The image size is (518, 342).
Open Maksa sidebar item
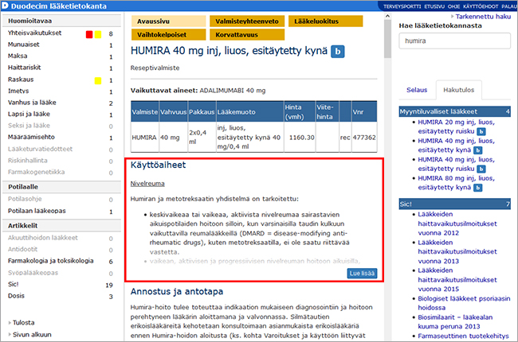click(x=18, y=56)
